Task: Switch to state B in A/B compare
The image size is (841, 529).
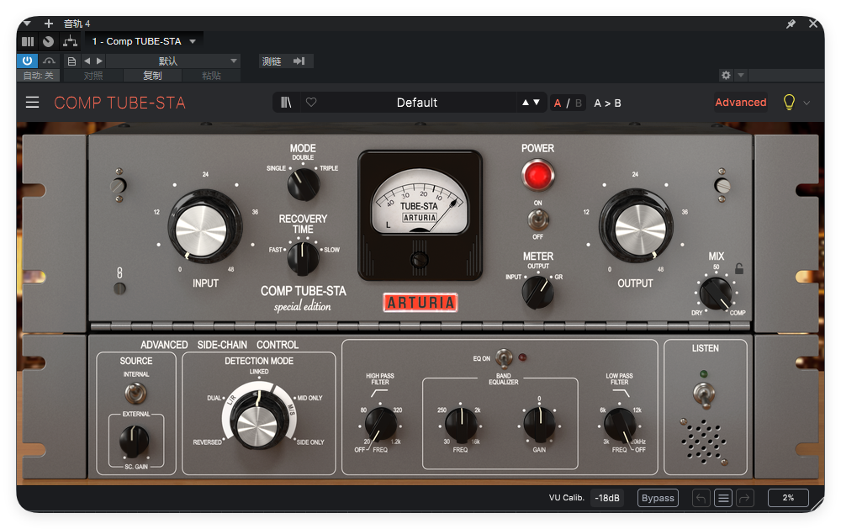Action: pos(579,103)
